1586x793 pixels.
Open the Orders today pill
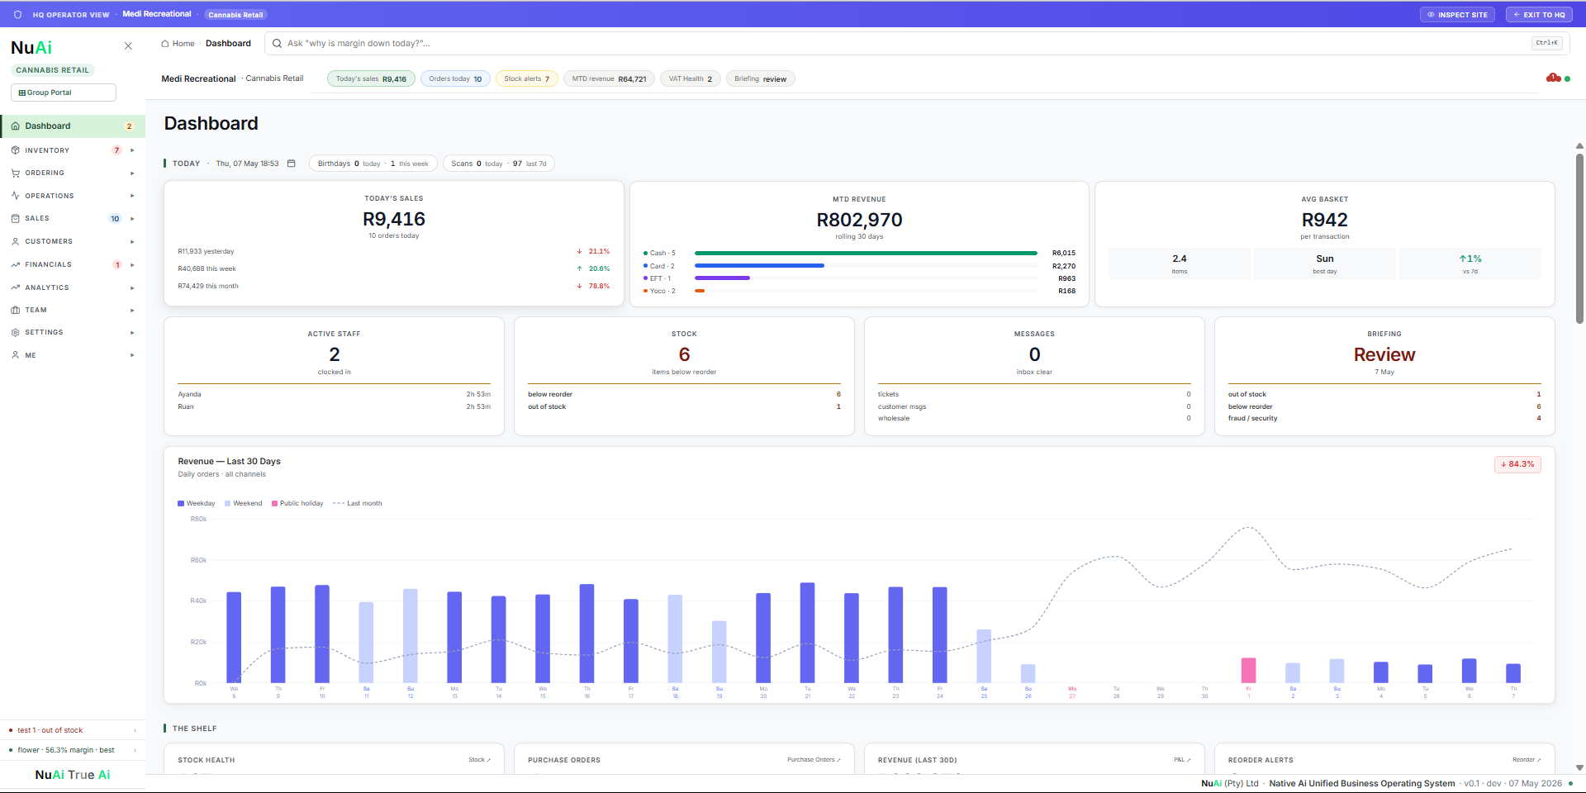click(x=455, y=79)
